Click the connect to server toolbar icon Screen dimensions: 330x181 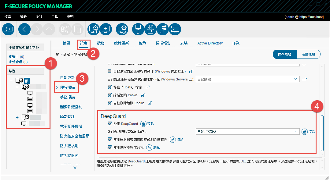(8, 29)
